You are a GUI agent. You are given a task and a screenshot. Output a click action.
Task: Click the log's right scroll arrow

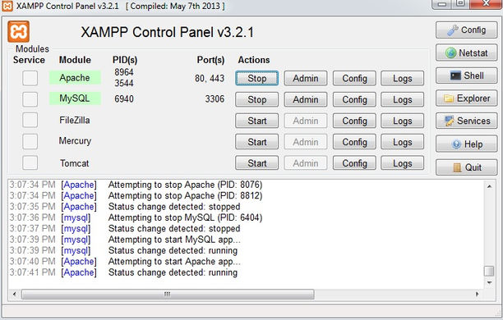click(478, 294)
